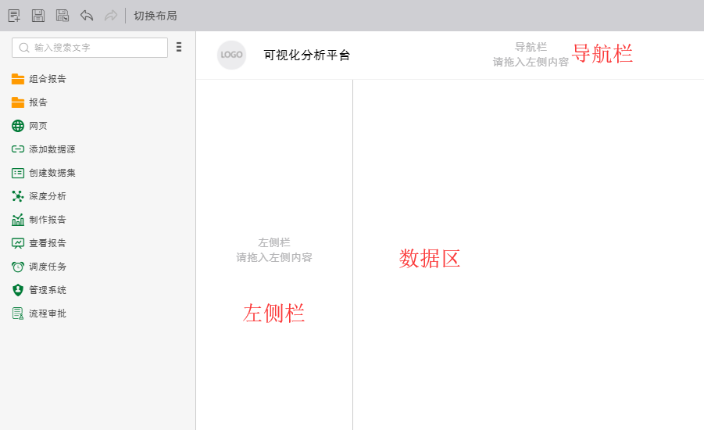Click the 创建数据集 icon
Image resolution: width=704 pixels, height=430 pixels.
(x=18, y=173)
